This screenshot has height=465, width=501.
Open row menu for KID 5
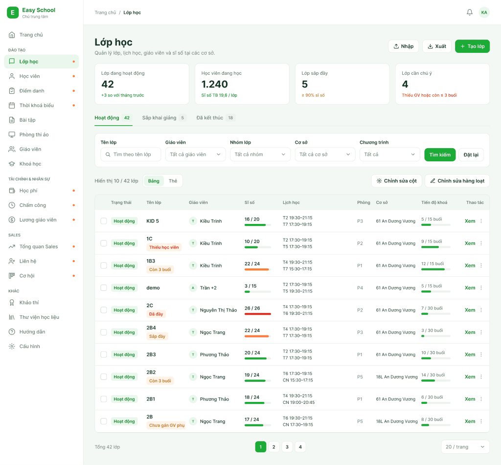[481, 221]
